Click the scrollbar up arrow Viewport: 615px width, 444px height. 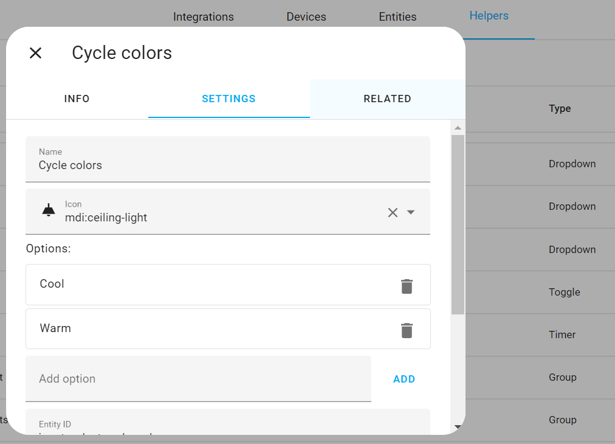coord(458,127)
